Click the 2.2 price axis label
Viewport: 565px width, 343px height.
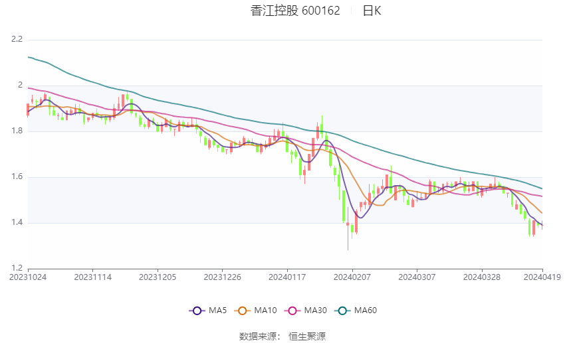17,40
